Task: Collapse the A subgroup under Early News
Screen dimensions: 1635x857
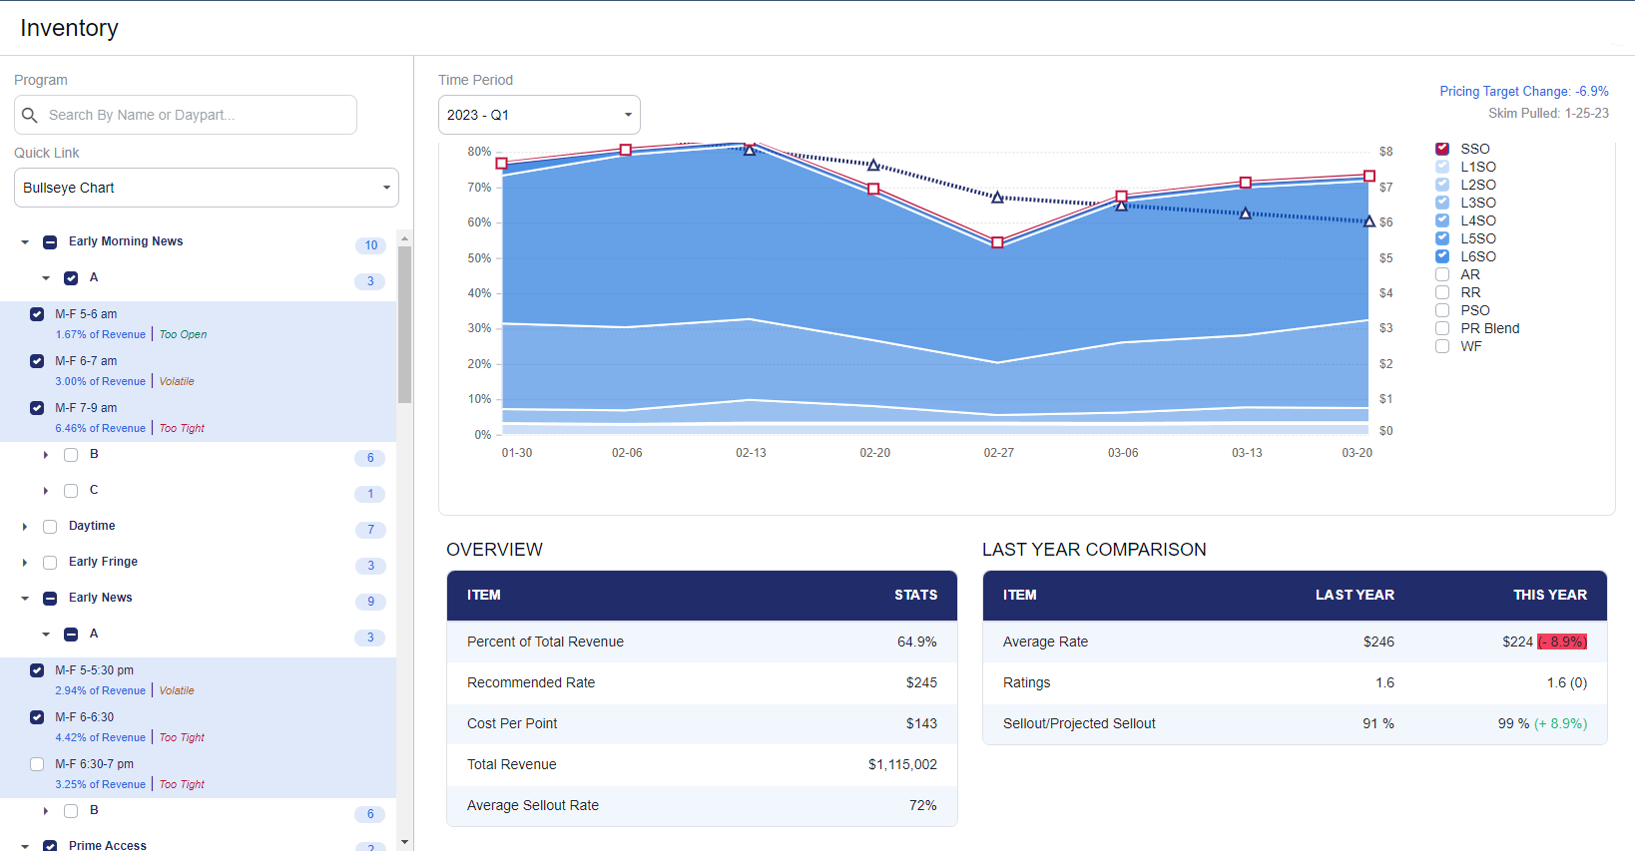Action: pyautogui.click(x=46, y=635)
